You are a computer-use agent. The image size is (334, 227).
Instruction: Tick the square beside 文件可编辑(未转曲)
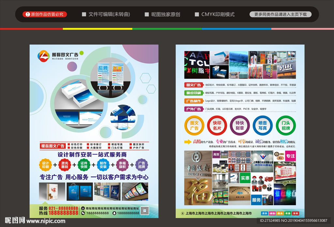(84, 14)
